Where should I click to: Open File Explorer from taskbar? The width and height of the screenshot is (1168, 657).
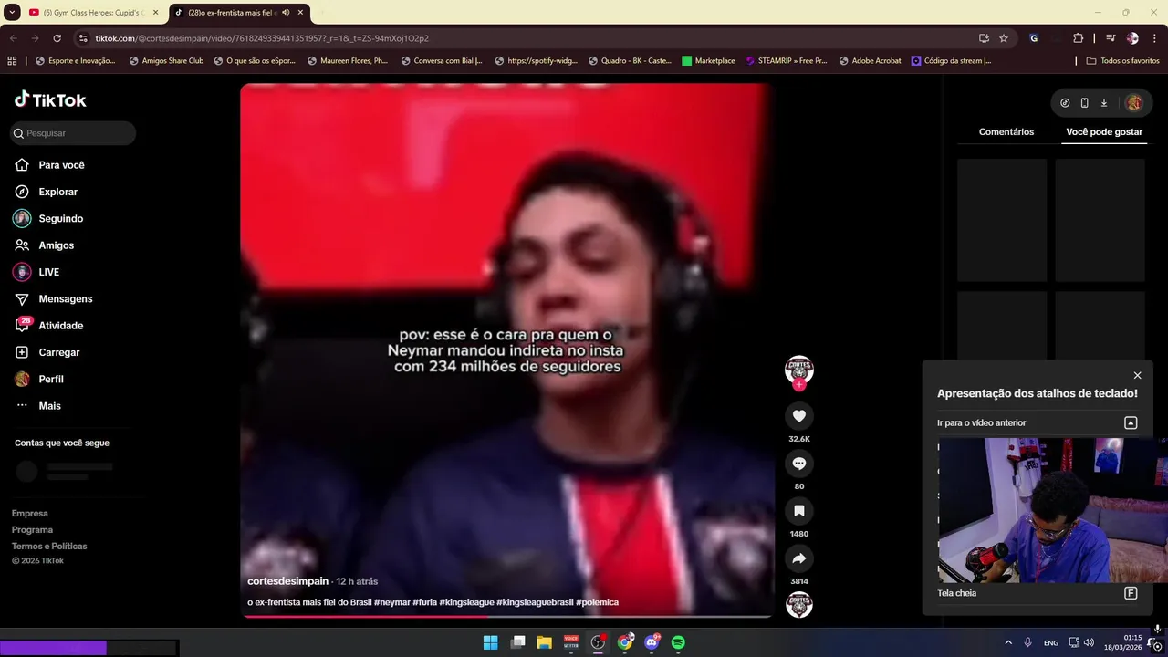pyautogui.click(x=544, y=642)
